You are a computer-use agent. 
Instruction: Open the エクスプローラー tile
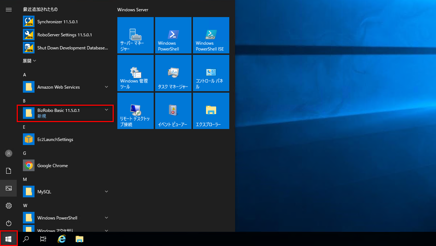point(211,111)
